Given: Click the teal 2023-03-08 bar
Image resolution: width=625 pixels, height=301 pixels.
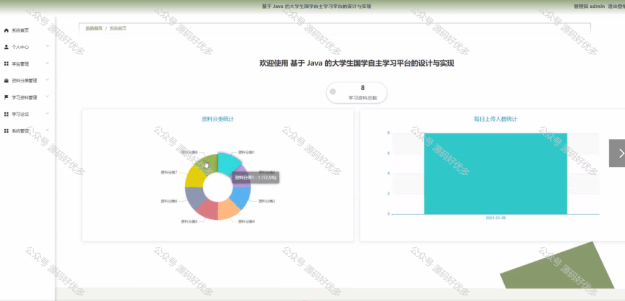Looking at the screenshot, I should coord(496,173).
